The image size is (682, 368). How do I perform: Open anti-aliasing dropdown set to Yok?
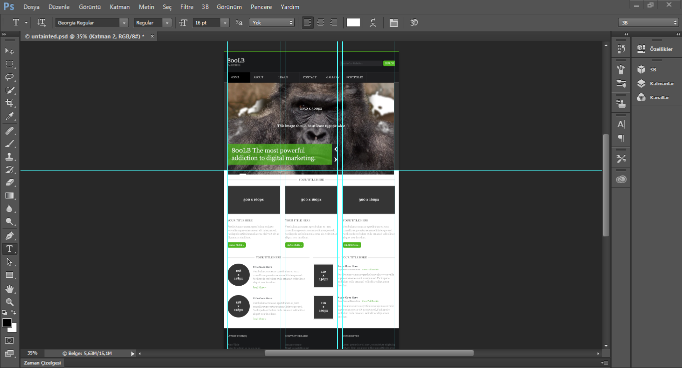point(273,22)
